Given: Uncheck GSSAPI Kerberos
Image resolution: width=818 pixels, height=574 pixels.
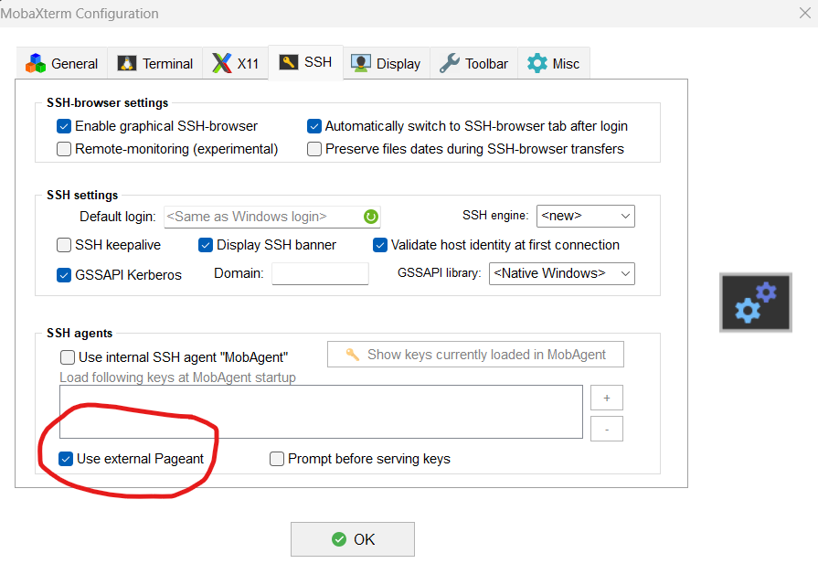Looking at the screenshot, I should [x=64, y=275].
